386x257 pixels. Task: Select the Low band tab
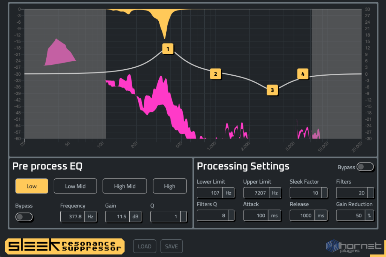(x=32, y=186)
